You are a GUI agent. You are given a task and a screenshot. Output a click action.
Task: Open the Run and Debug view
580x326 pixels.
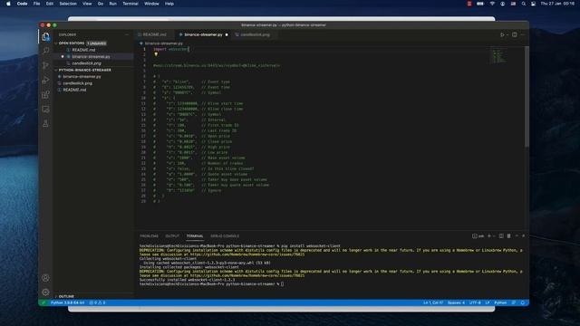pyautogui.click(x=45, y=81)
